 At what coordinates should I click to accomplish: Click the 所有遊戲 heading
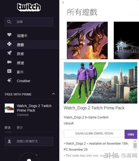(82, 12)
